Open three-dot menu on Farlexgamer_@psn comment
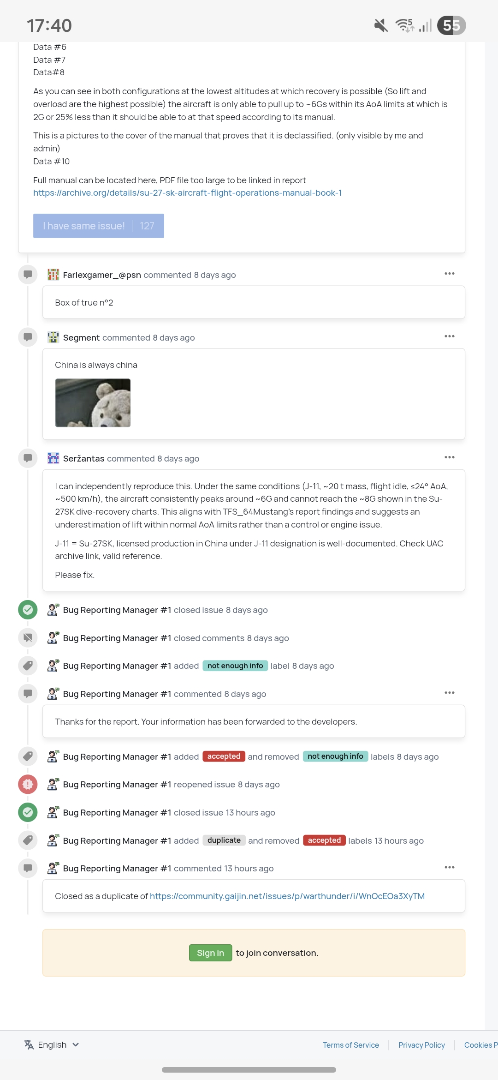 pos(449,274)
